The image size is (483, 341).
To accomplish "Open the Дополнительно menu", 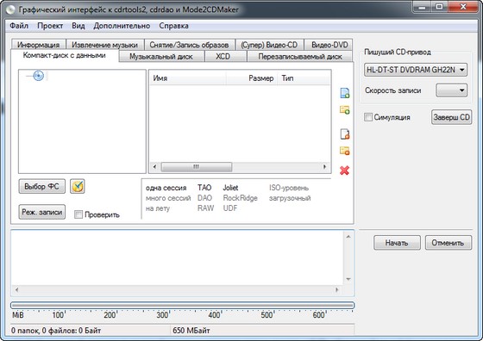I will click(122, 26).
